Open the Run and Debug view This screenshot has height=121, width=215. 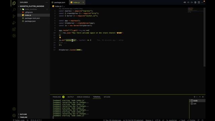tap(14, 23)
